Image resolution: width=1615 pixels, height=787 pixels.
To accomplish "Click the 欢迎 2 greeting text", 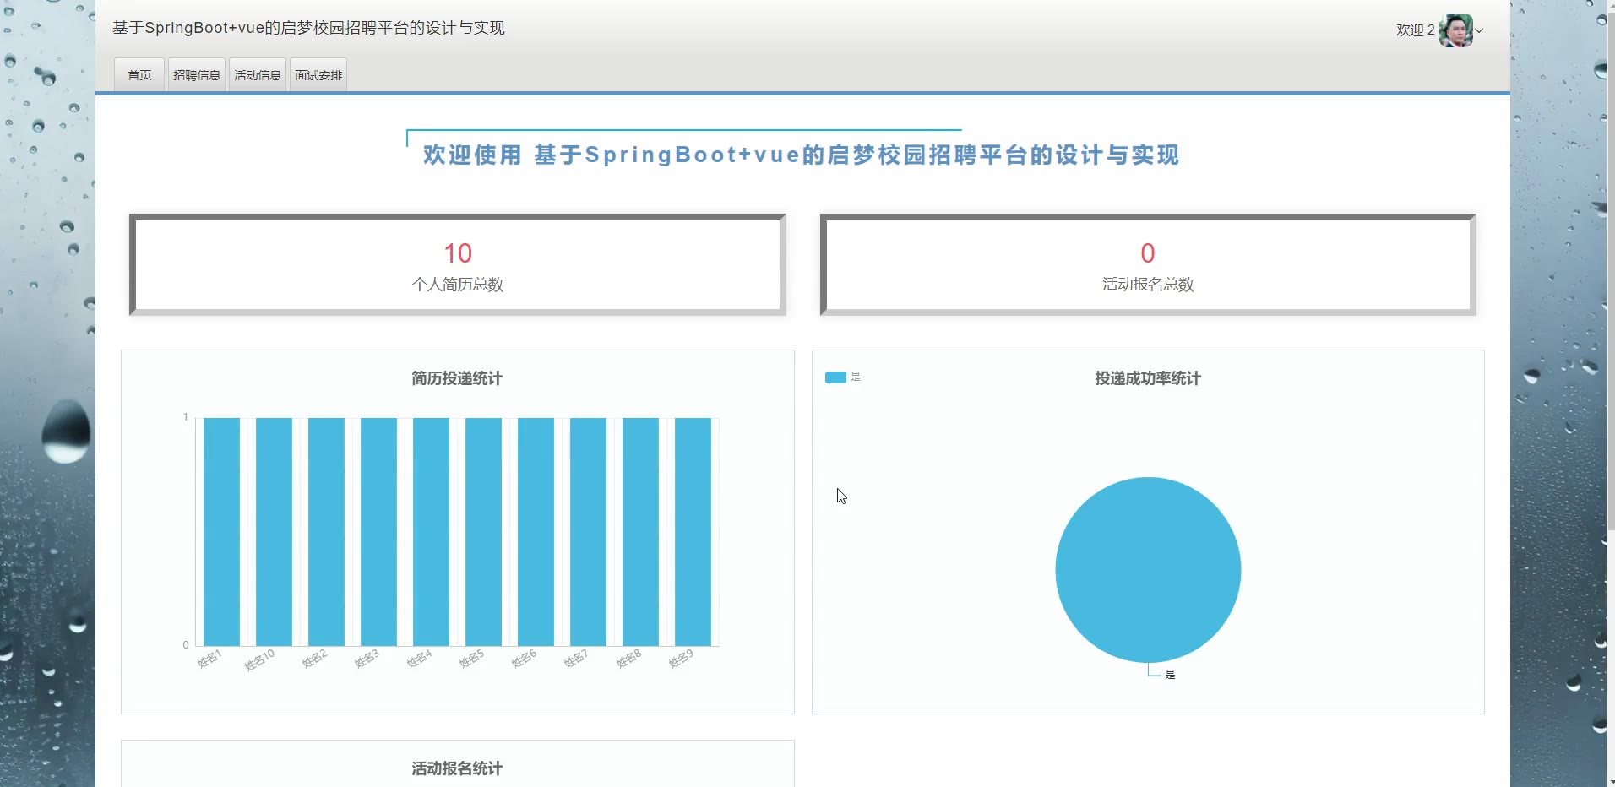I will coord(1415,30).
